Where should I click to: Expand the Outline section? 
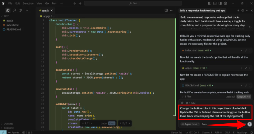click(9, 124)
